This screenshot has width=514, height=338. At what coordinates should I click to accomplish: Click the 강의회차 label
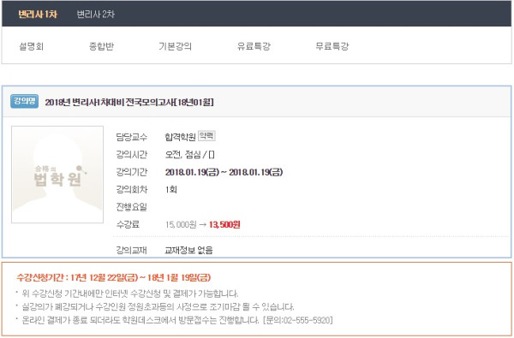[x=131, y=189]
